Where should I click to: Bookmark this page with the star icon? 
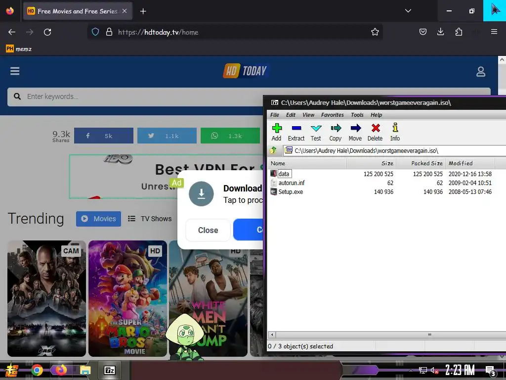(375, 32)
